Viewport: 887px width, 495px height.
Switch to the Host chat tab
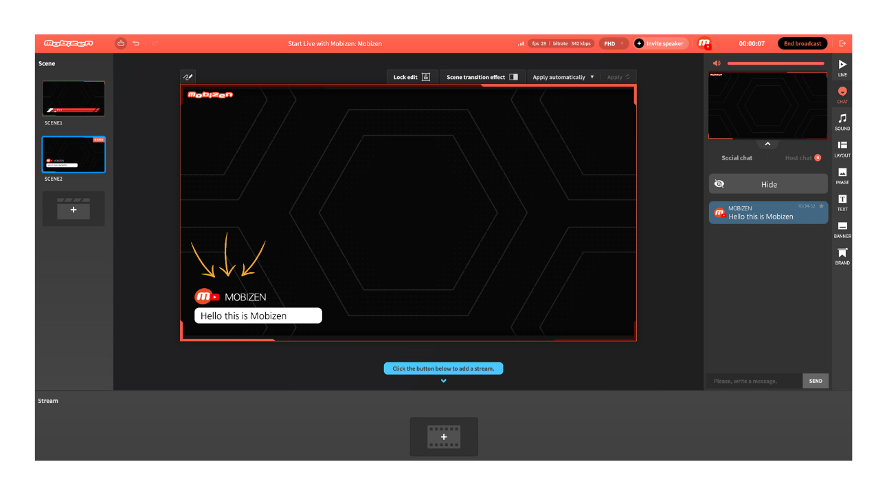[798, 158]
